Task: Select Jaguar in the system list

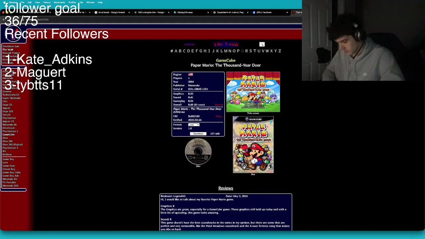Action: click(6, 108)
